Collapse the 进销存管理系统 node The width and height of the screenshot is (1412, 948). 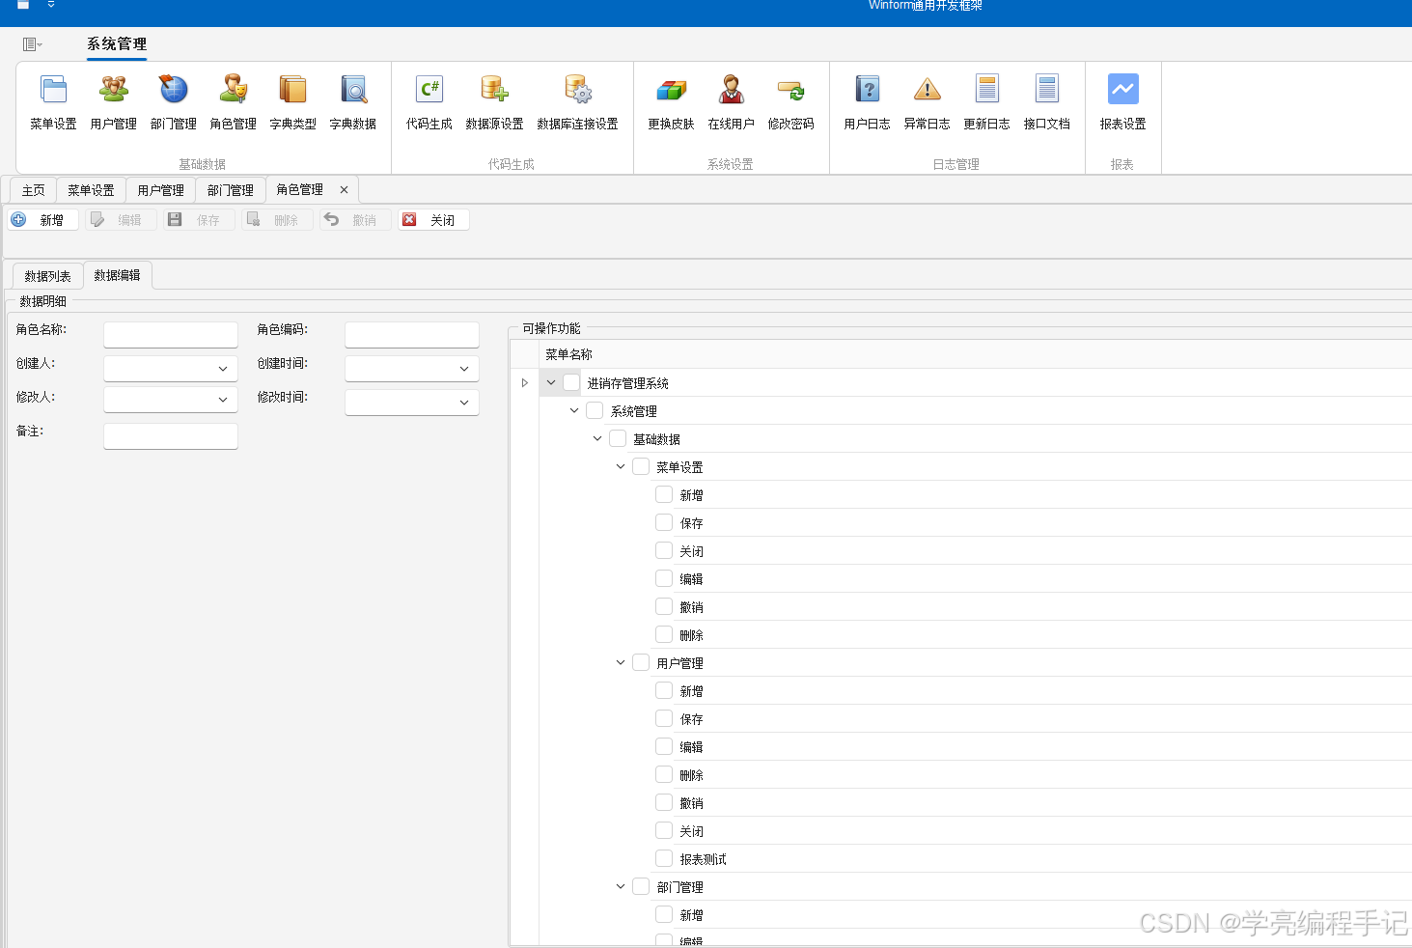pyautogui.click(x=551, y=382)
